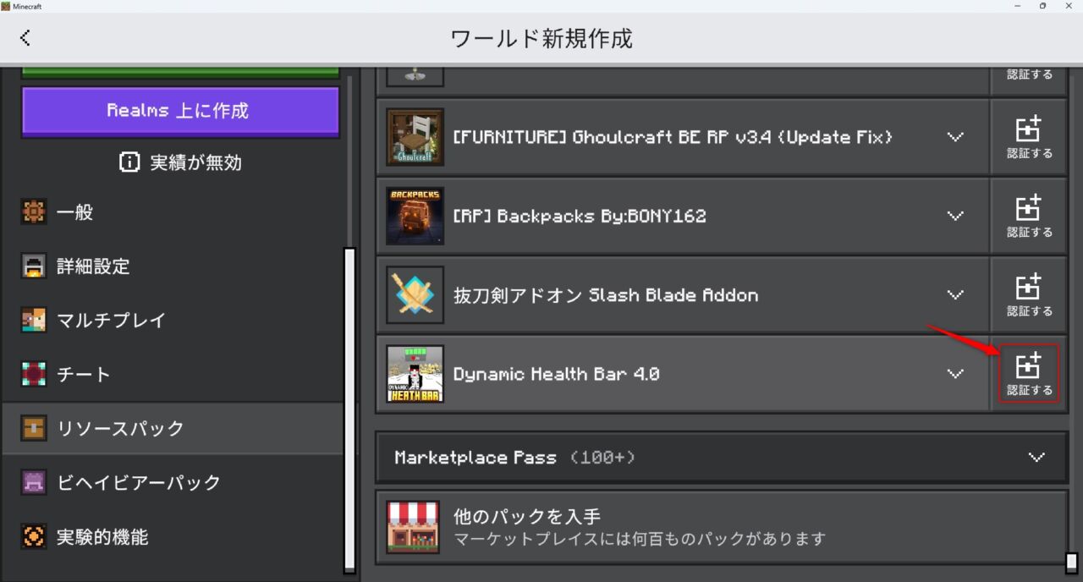The width and height of the screenshot is (1083, 582).
Task: Open 他のパックを入手 marketplace link
Action: [722, 527]
